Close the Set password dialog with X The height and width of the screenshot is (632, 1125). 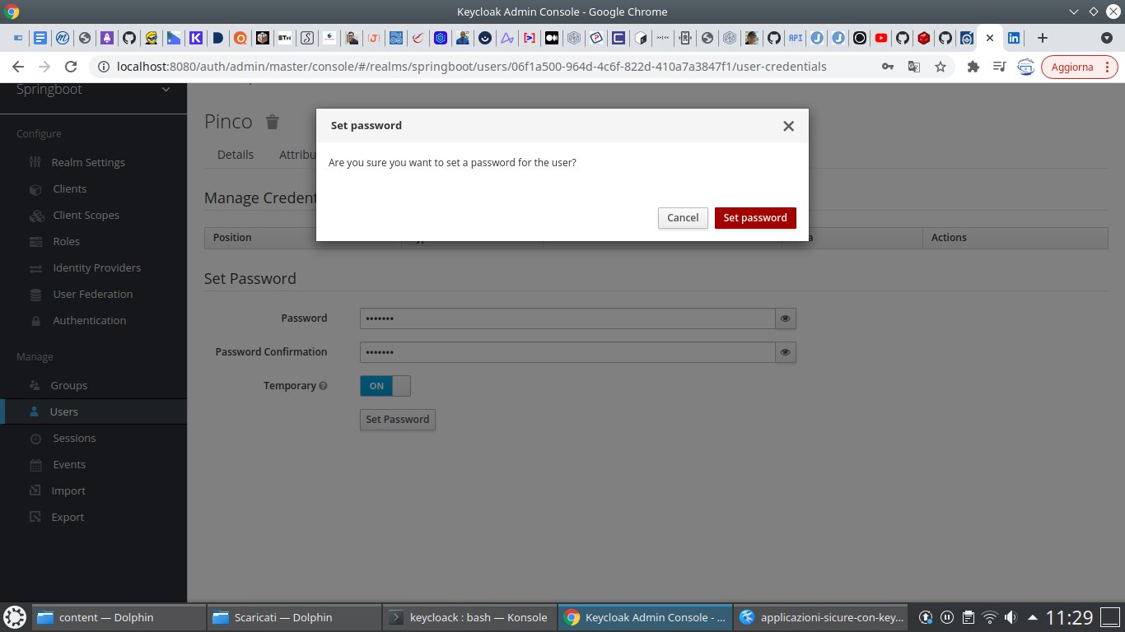pos(788,126)
